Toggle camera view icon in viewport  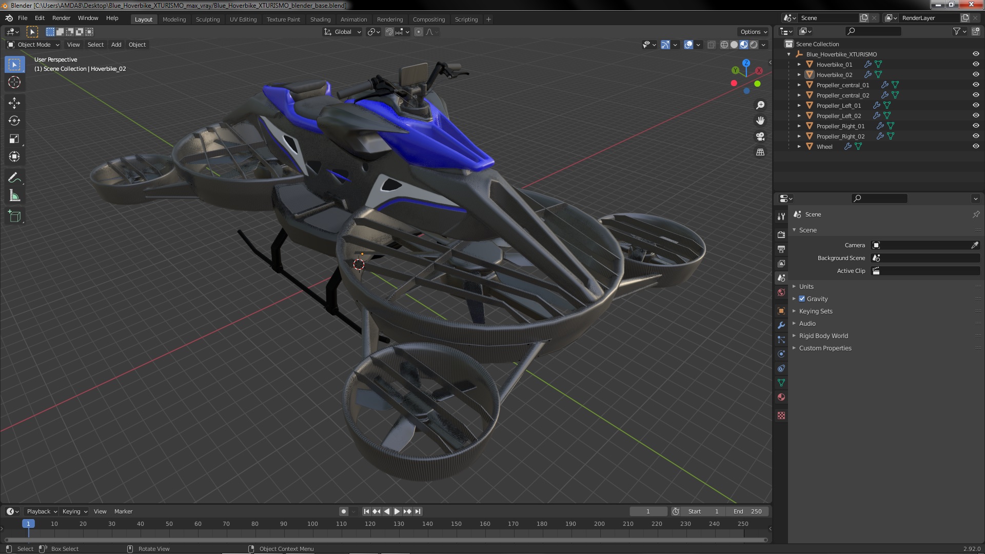point(760,136)
